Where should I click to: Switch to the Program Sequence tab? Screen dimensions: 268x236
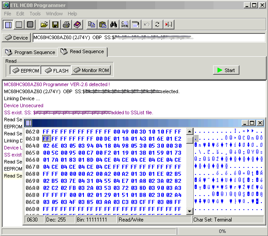point(30,52)
